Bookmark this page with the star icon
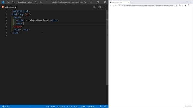 176,5
